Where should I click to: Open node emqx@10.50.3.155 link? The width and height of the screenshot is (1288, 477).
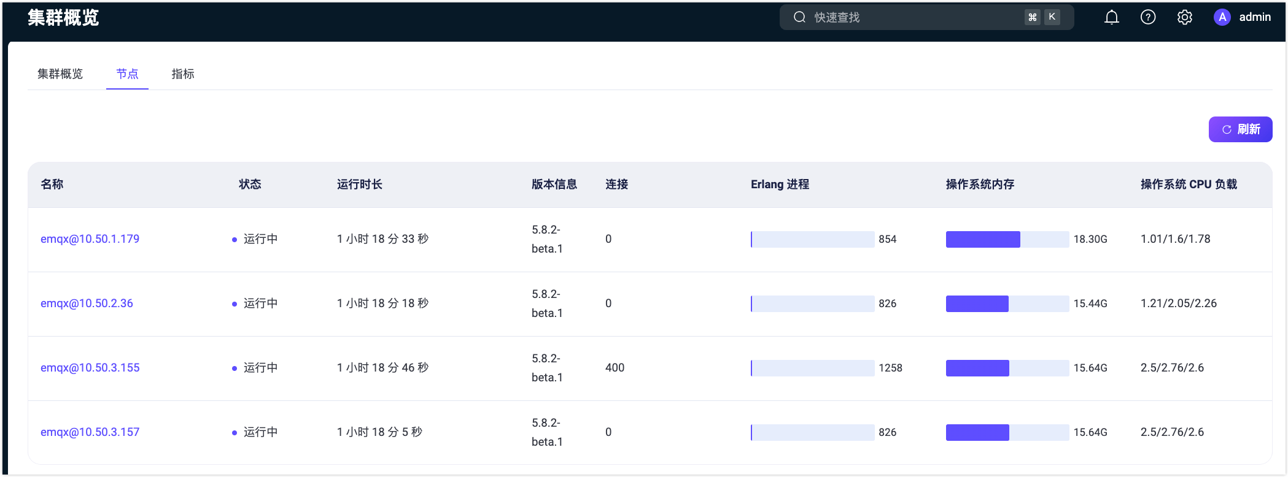pos(90,368)
